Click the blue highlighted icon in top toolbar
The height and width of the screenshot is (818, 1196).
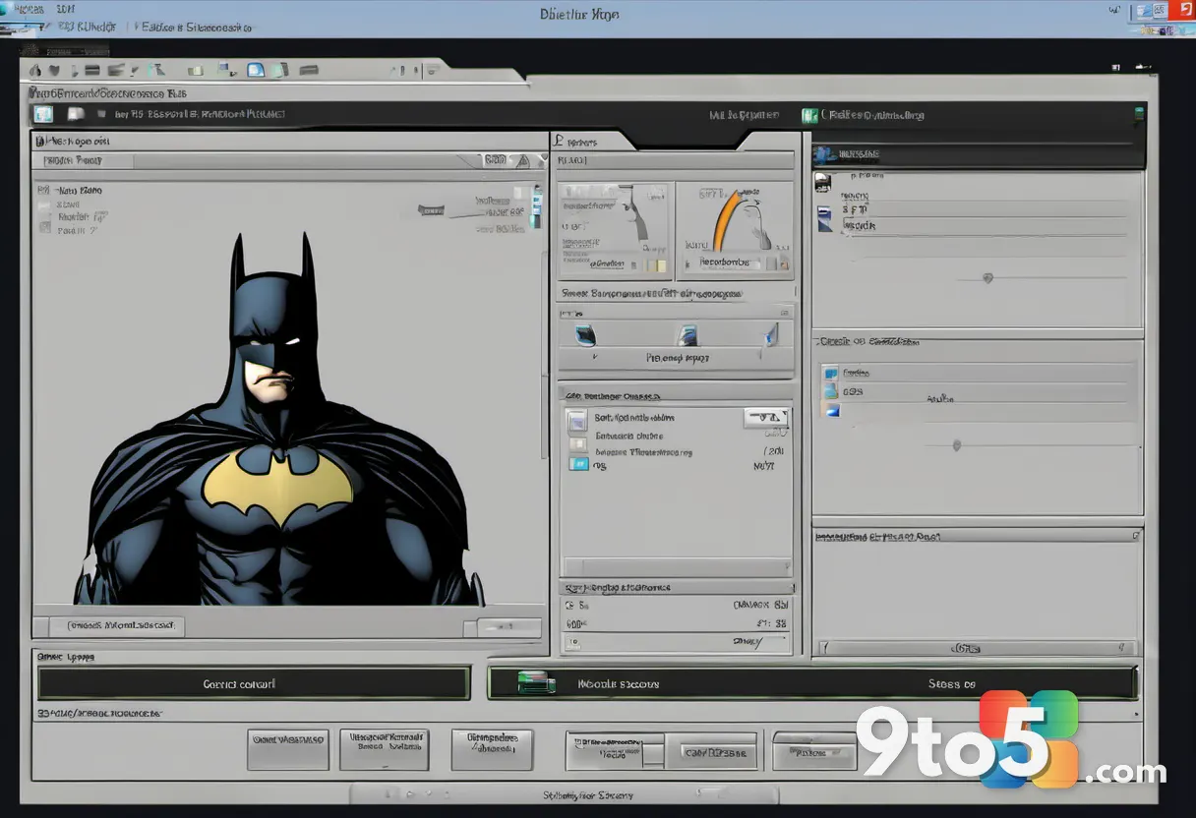click(256, 70)
